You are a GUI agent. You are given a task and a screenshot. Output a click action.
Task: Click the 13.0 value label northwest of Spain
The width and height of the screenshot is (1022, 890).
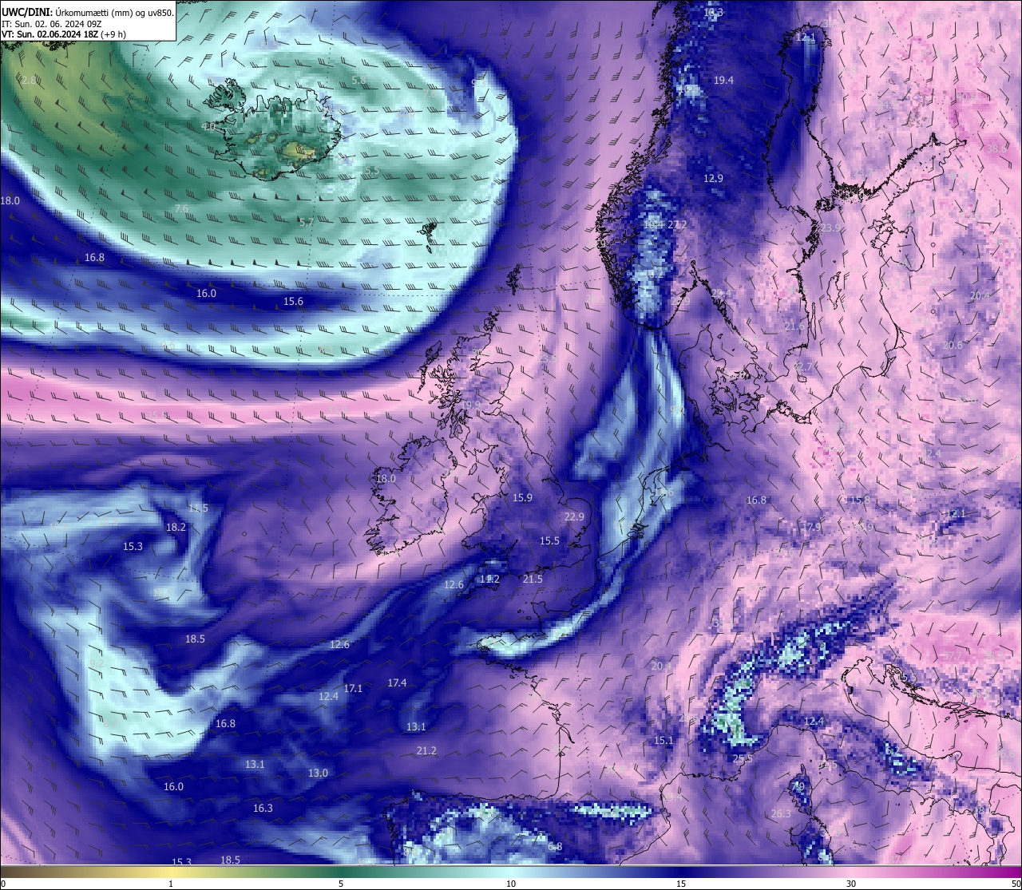pos(318,773)
